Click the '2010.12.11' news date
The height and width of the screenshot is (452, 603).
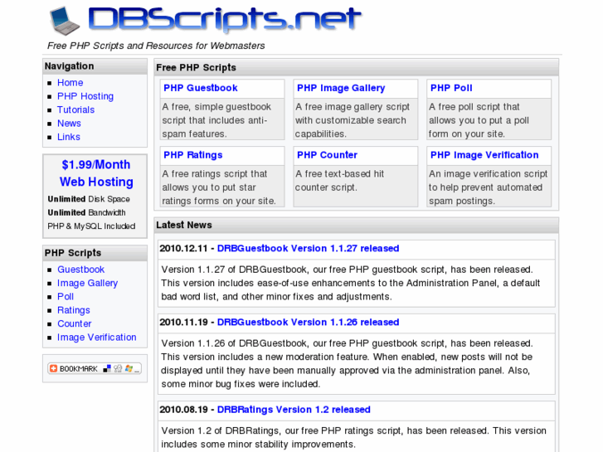[183, 249]
